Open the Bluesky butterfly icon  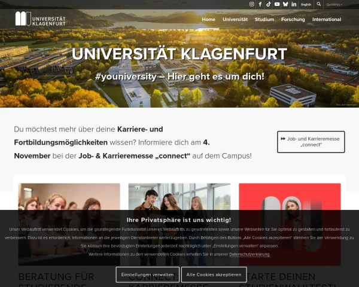(x=285, y=4)
